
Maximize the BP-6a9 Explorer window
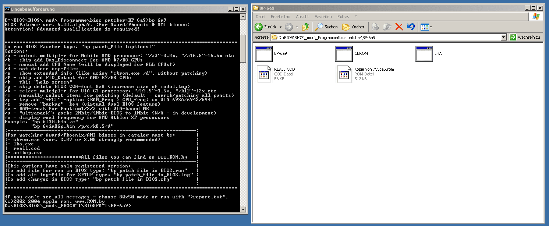pos(533,8)
